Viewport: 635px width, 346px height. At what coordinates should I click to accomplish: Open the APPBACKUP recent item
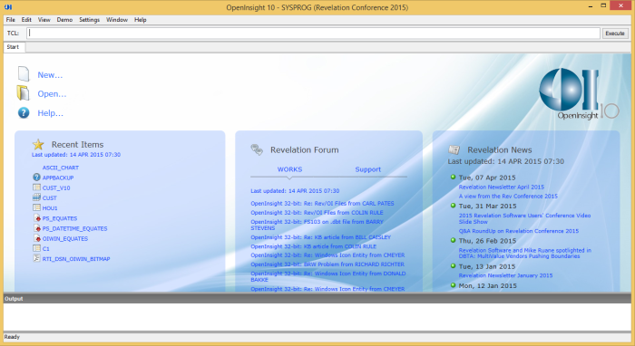click(58, 178)
